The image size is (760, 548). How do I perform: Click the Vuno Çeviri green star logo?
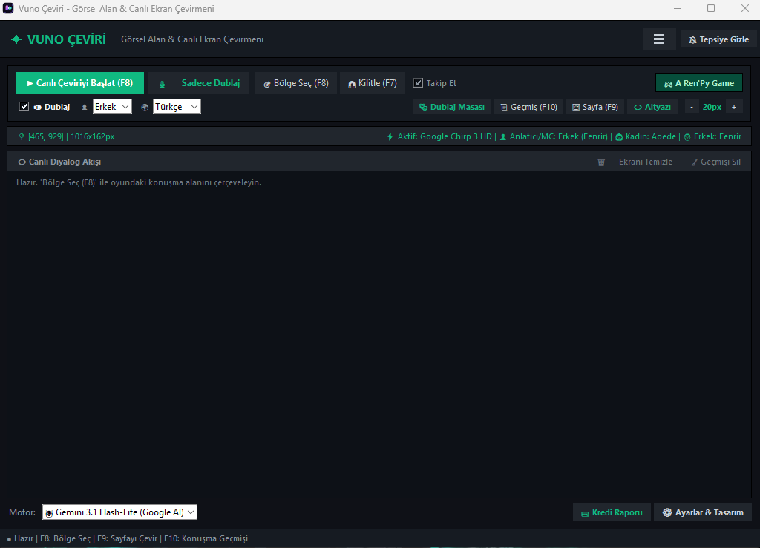(x=16, y=39)
